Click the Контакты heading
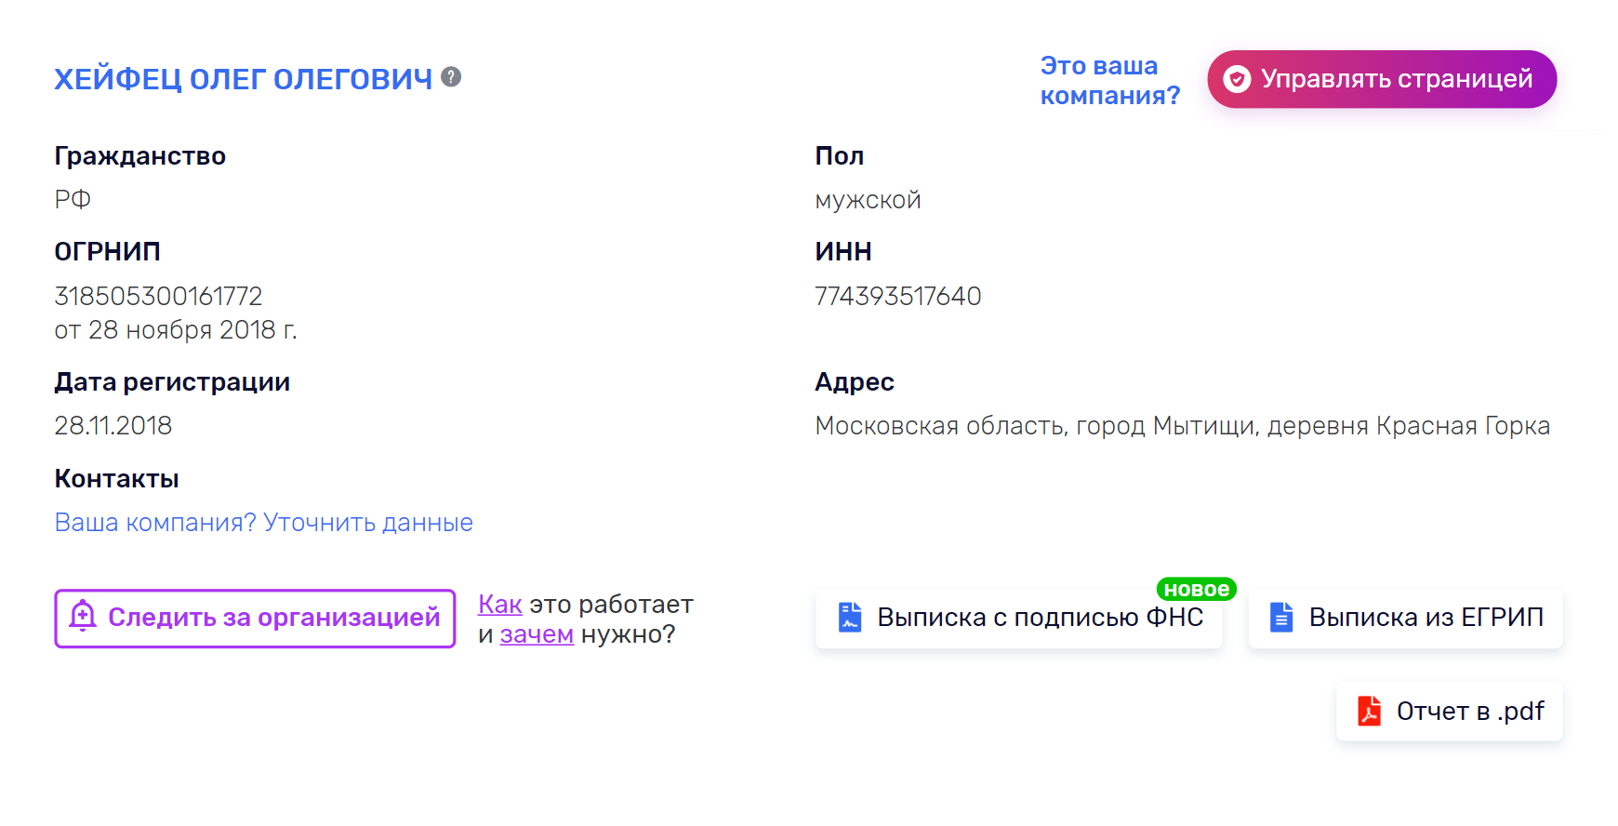The width and height of the screenshot is (1618, 826). click(x=116, y=479)
